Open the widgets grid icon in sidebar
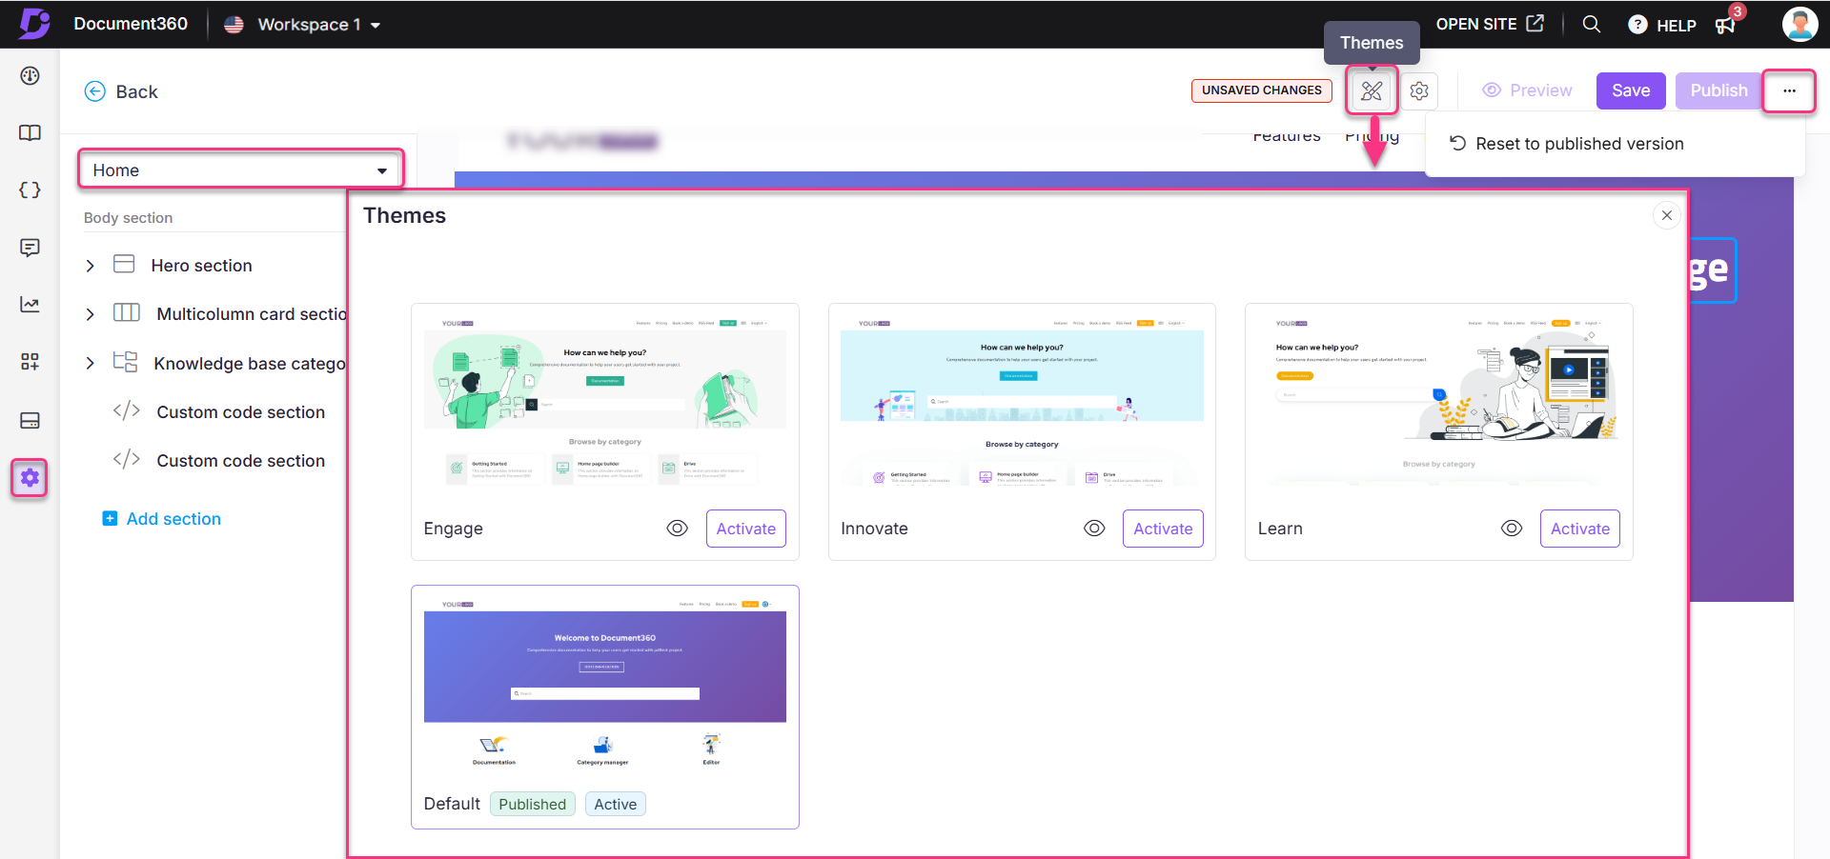Screen dimensions: 1830x859 click(30, 362)
